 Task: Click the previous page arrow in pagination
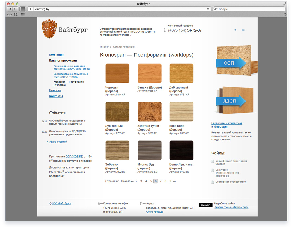(x=132, y=181)
